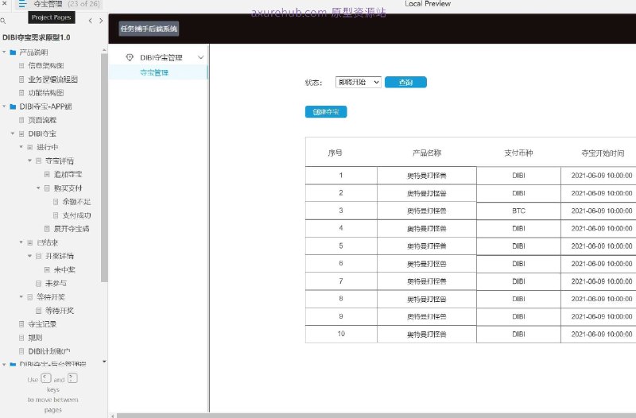
Task: Collapse the DIBI夺宝-APP端 folder
Action: (4, 106)
